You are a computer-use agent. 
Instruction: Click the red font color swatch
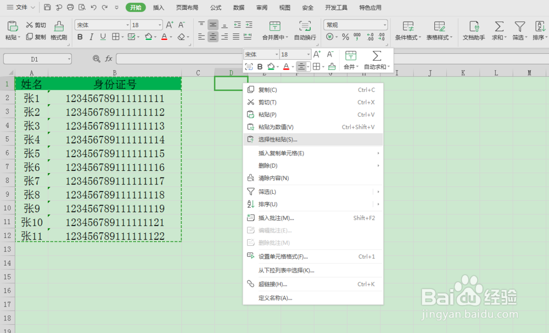coord(164,37)
